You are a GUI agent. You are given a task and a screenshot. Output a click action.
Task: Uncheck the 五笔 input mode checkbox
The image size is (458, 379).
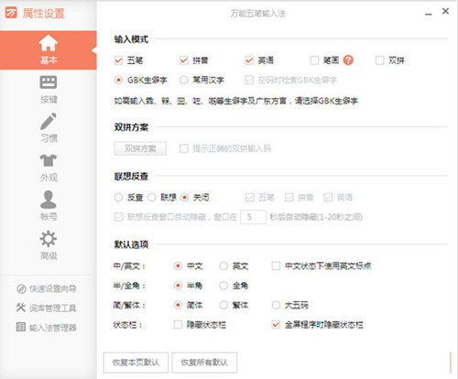(x=118, y=60)
